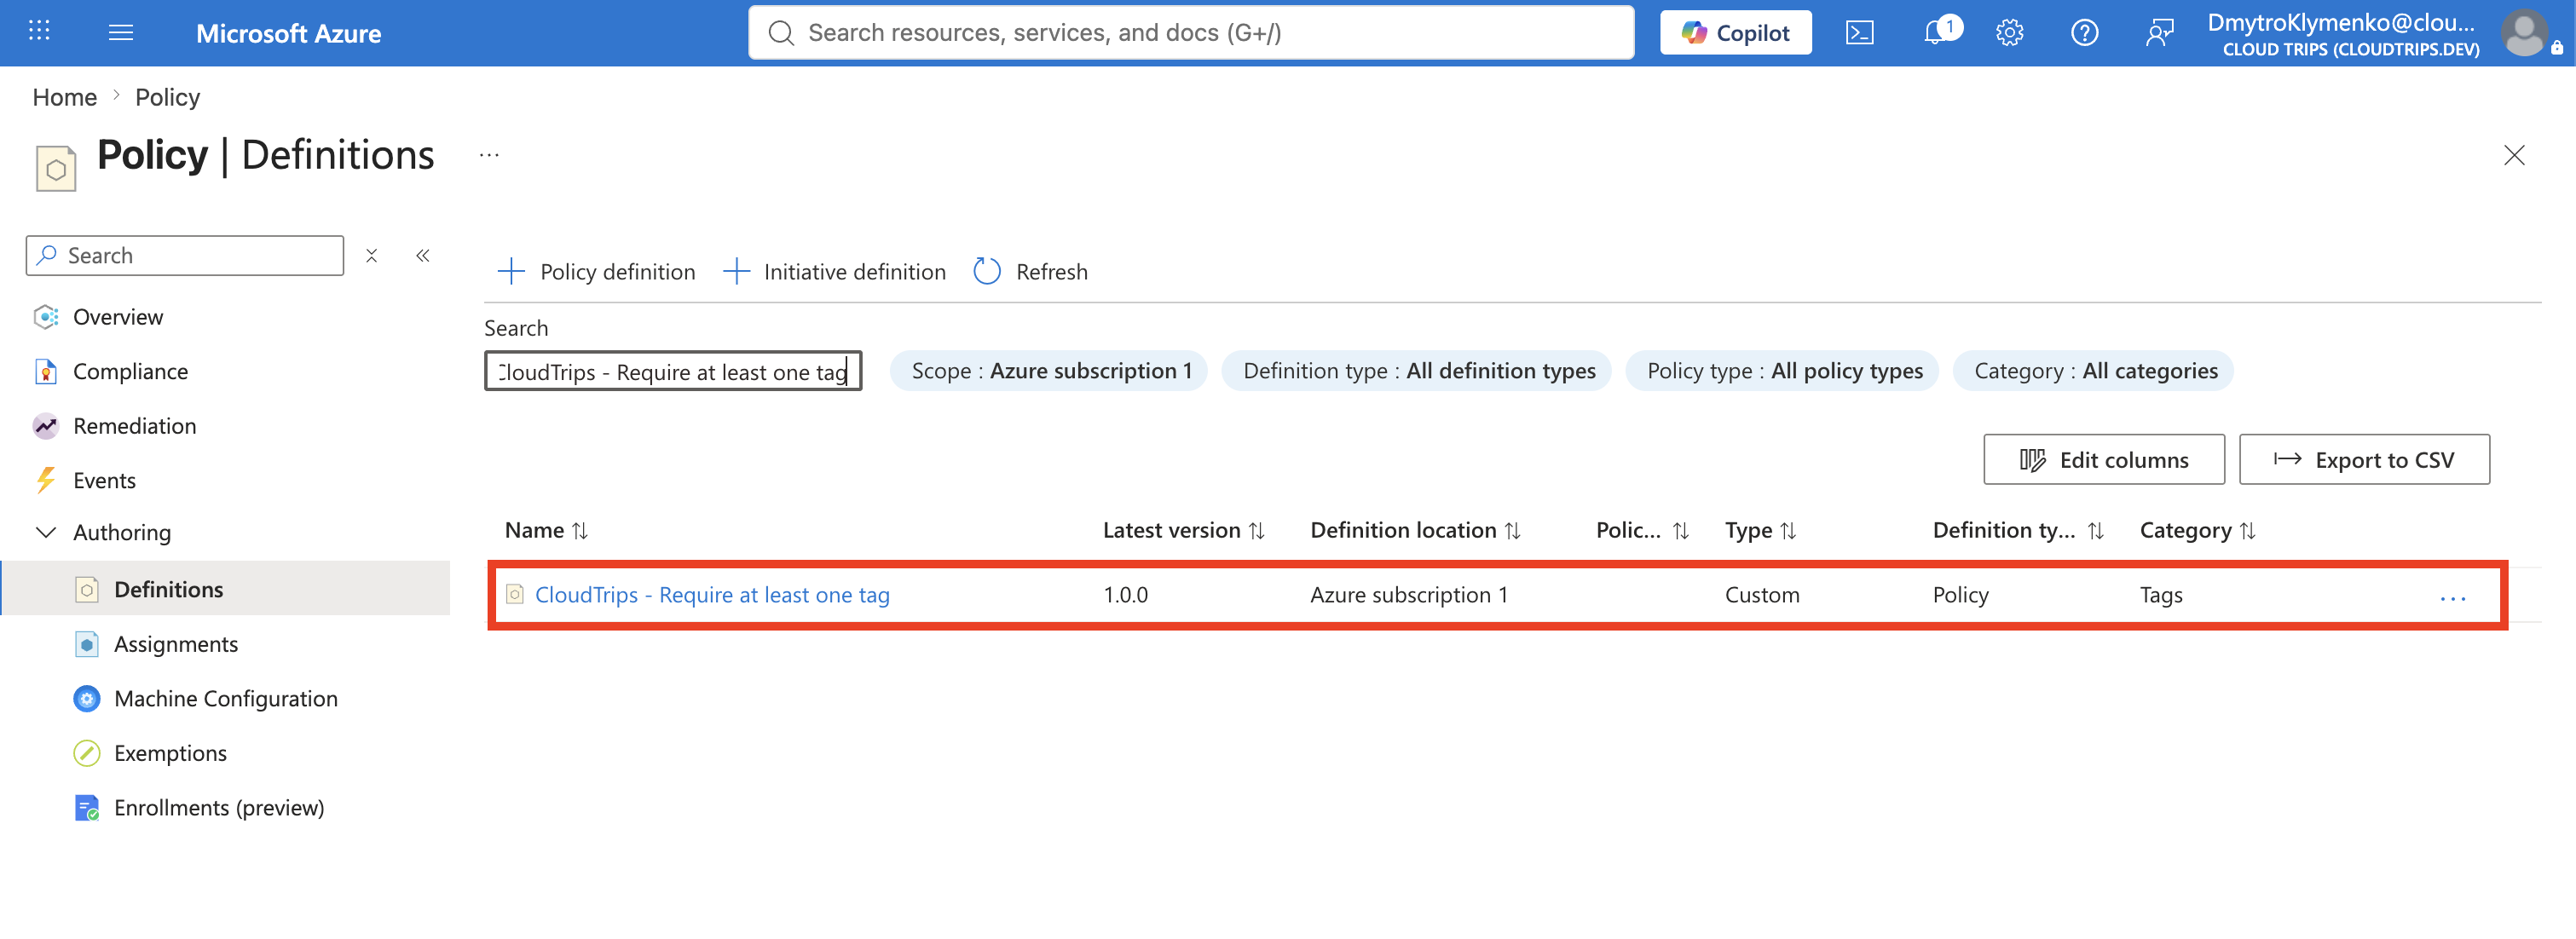Close the Policy Definitions blade

click(2513, 155)
